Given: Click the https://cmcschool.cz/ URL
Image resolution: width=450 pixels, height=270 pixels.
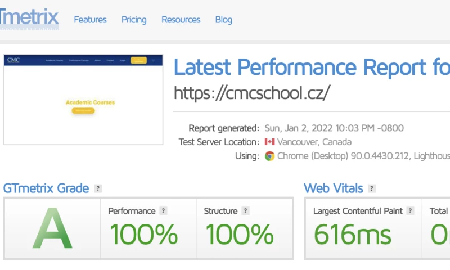Looking at the screenshot, I should 251,92.
